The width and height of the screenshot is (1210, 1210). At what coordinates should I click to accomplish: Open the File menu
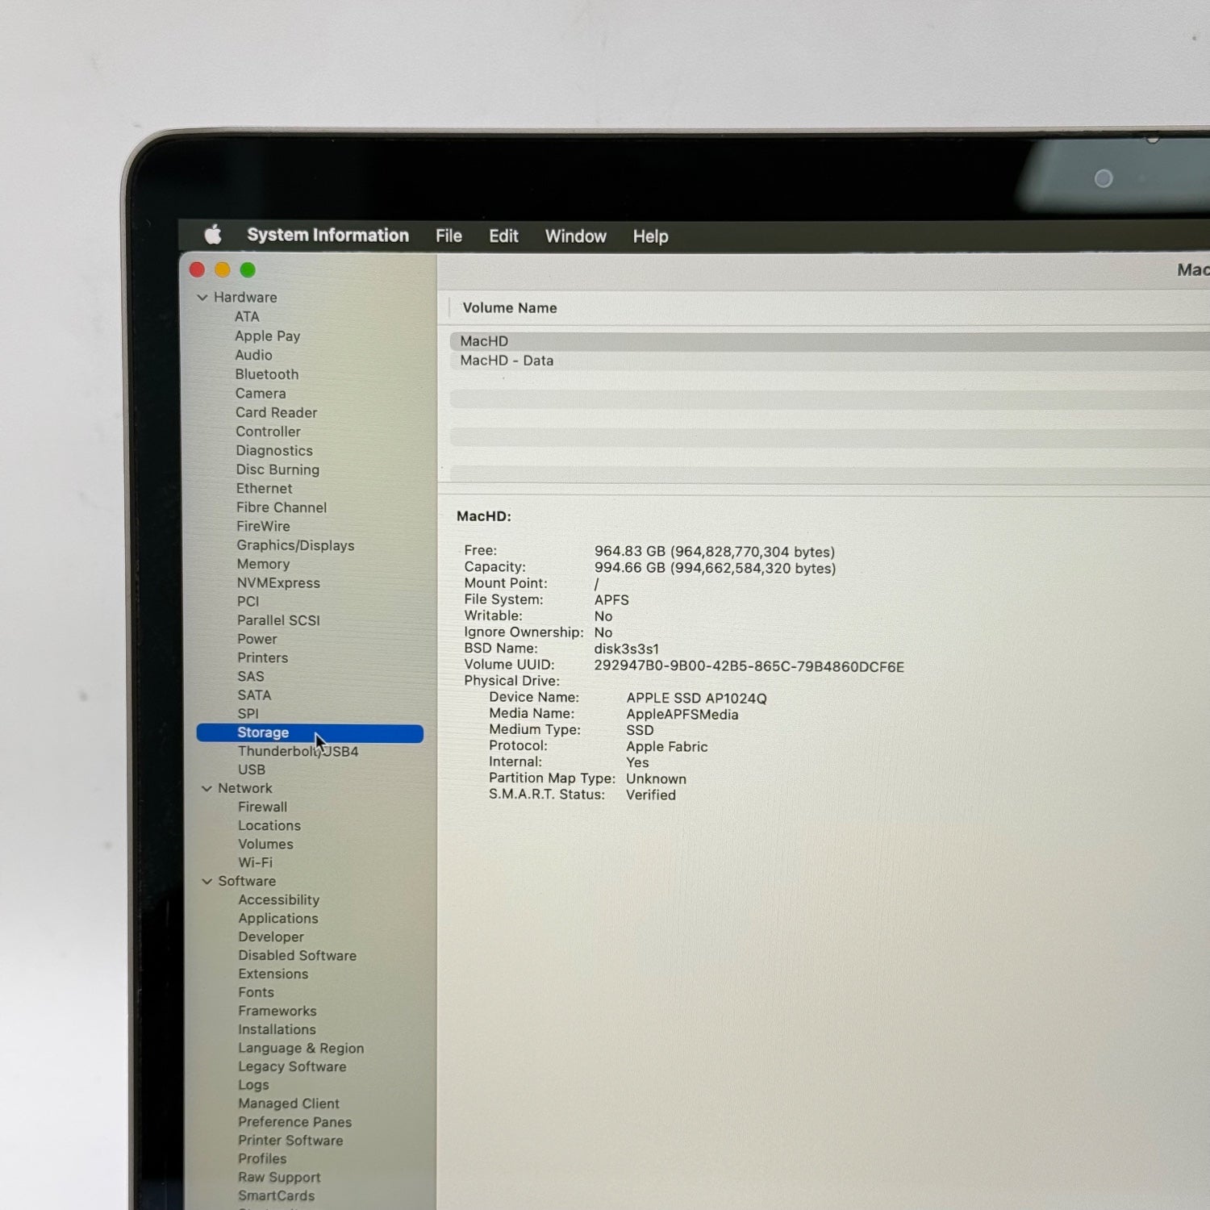point(449,236)
